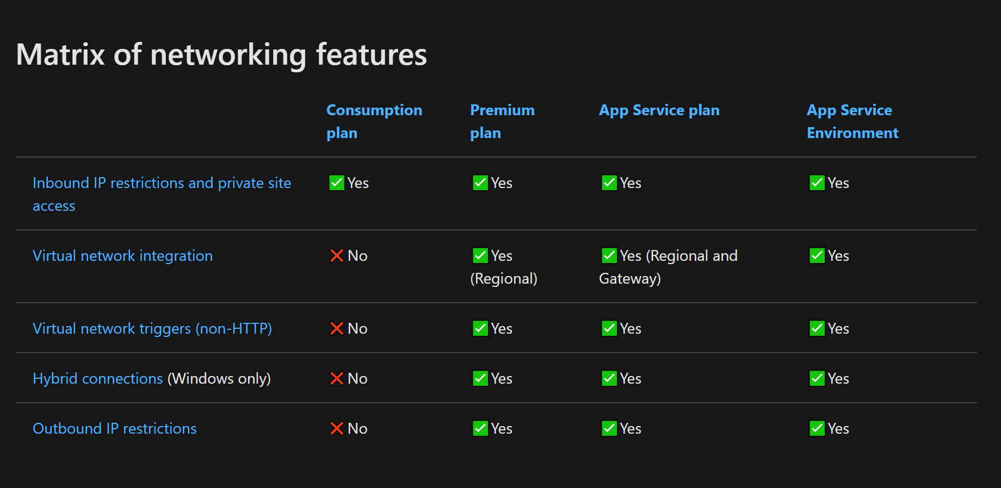Click red X icon in Virtual network triggers row
This screenshot has width=1001, height=488.
click(337, 328)
